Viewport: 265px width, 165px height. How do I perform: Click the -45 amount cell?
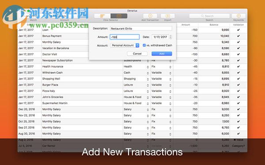click(x=195, y=66)
